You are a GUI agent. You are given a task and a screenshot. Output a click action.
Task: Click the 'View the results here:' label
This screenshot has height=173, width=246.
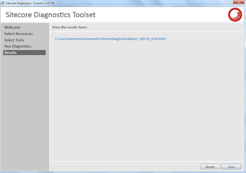[70, 27]
